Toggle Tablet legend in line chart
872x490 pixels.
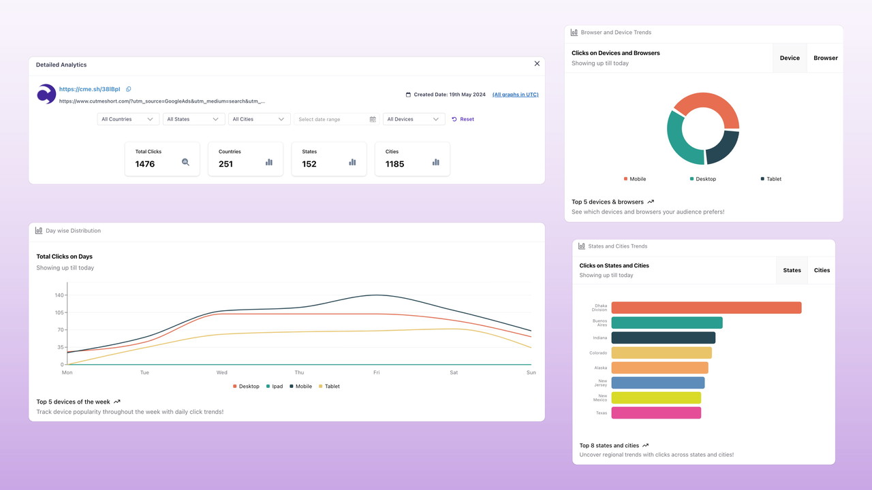pos(328,387)
